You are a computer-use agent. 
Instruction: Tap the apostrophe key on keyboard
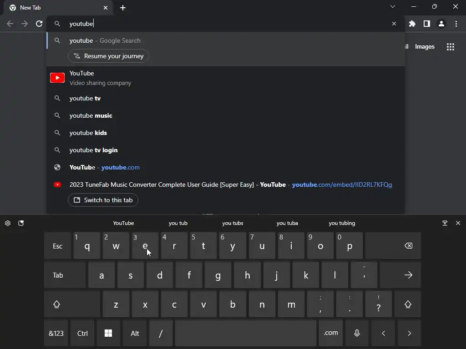(x=364, y=275)
